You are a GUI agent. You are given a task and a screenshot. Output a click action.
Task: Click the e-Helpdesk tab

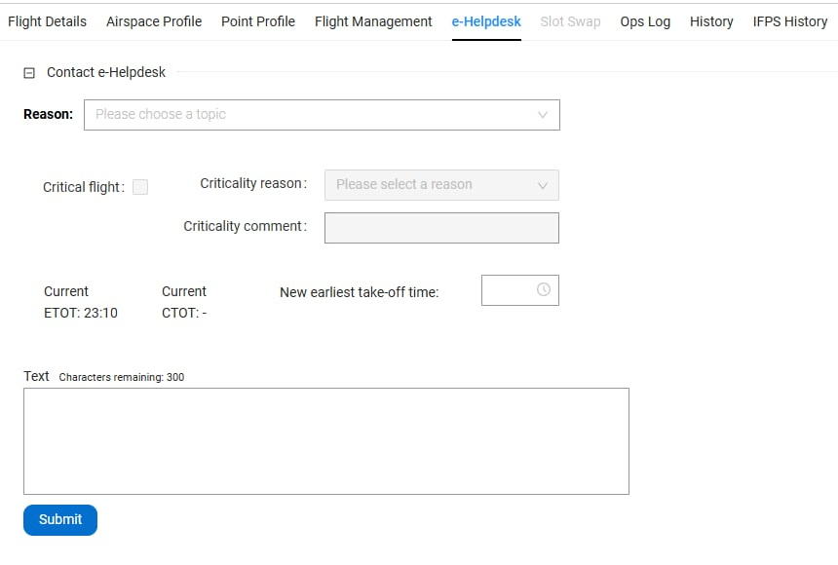[x=486, y=21]
